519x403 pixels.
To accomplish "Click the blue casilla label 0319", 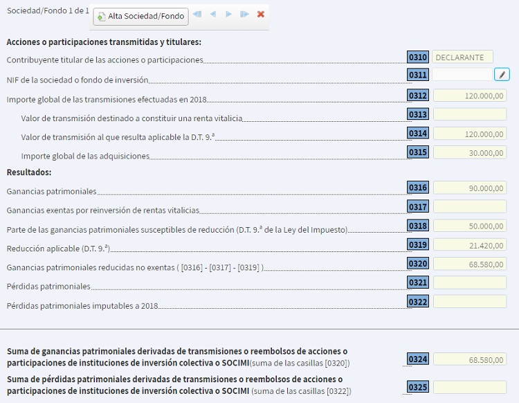I will (418, 244).
